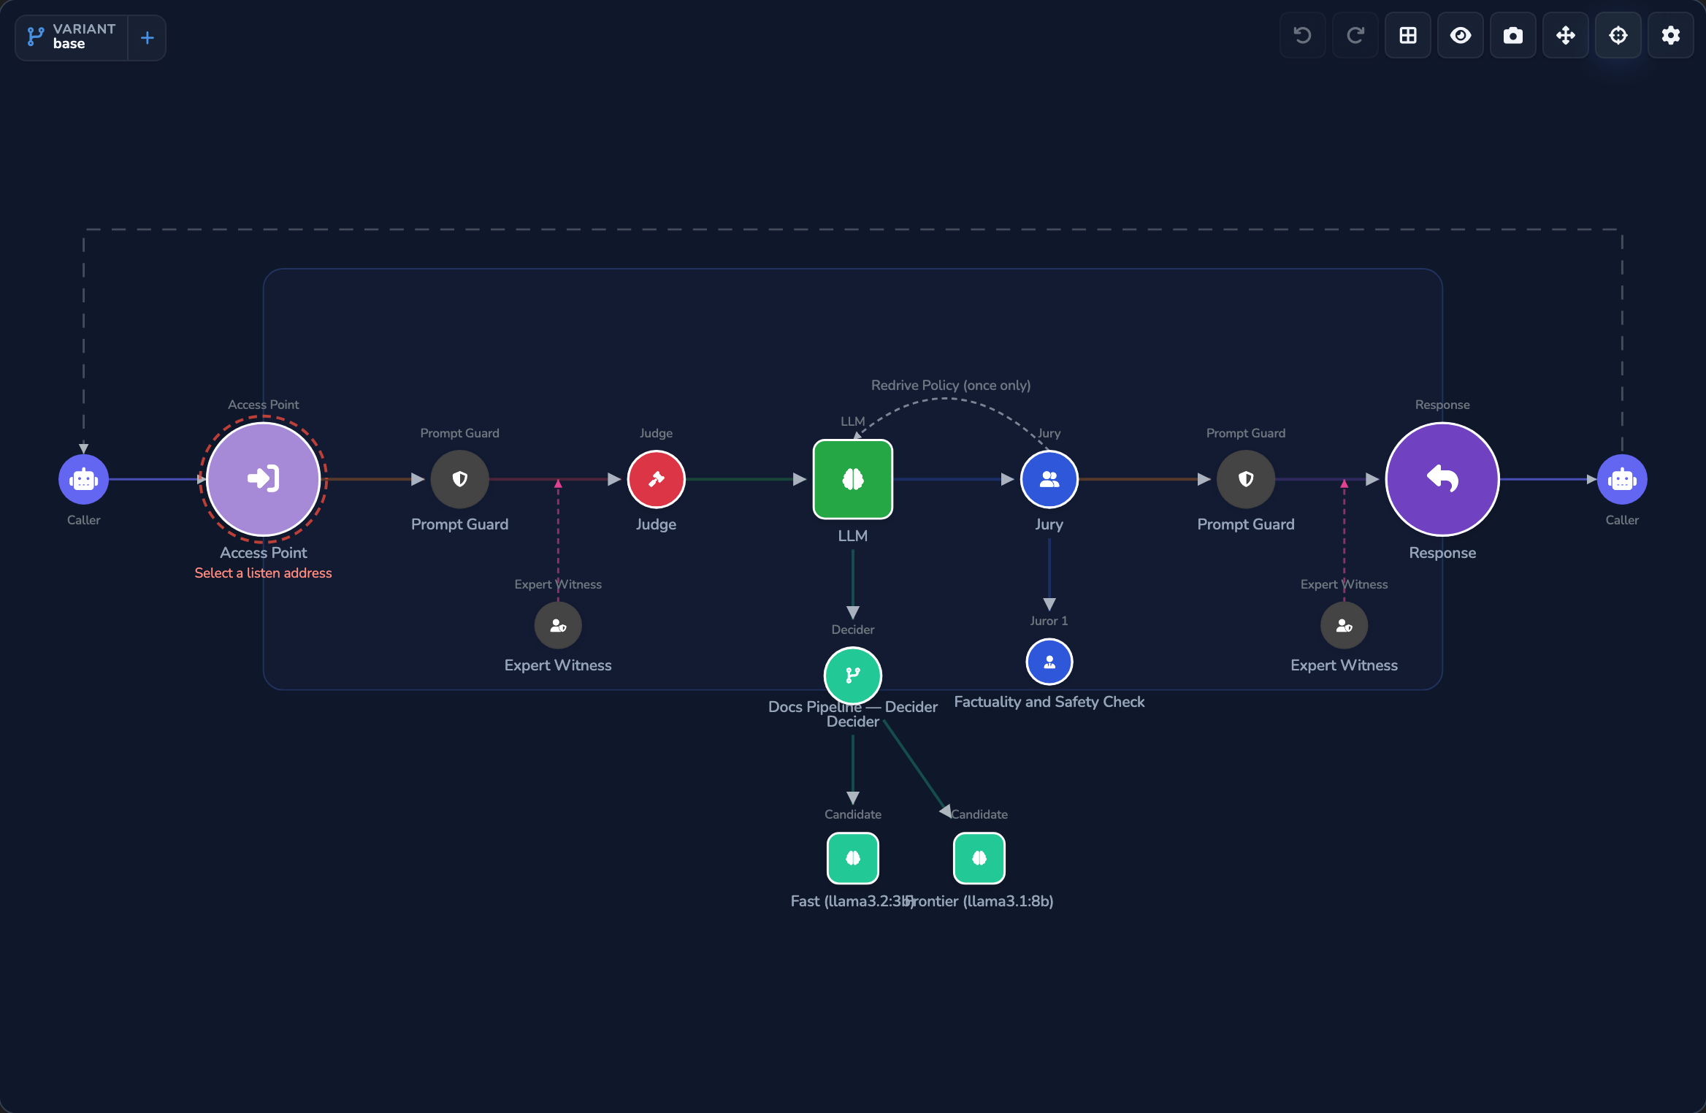Select the purple Response reply node
1706x1113 pixels.
pyautogui.click(x=1442, y=479)
